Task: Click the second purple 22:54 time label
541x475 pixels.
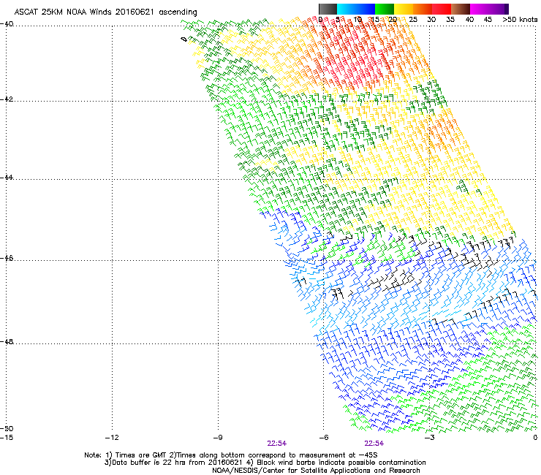Action: point(374,444)
